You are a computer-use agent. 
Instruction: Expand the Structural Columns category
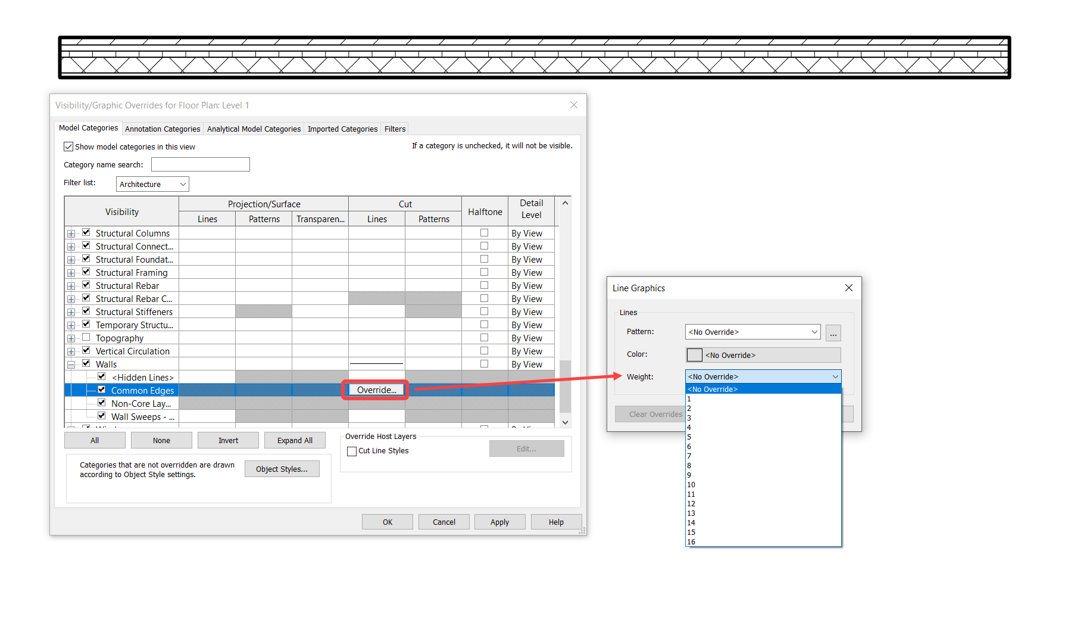pos(71,232)
